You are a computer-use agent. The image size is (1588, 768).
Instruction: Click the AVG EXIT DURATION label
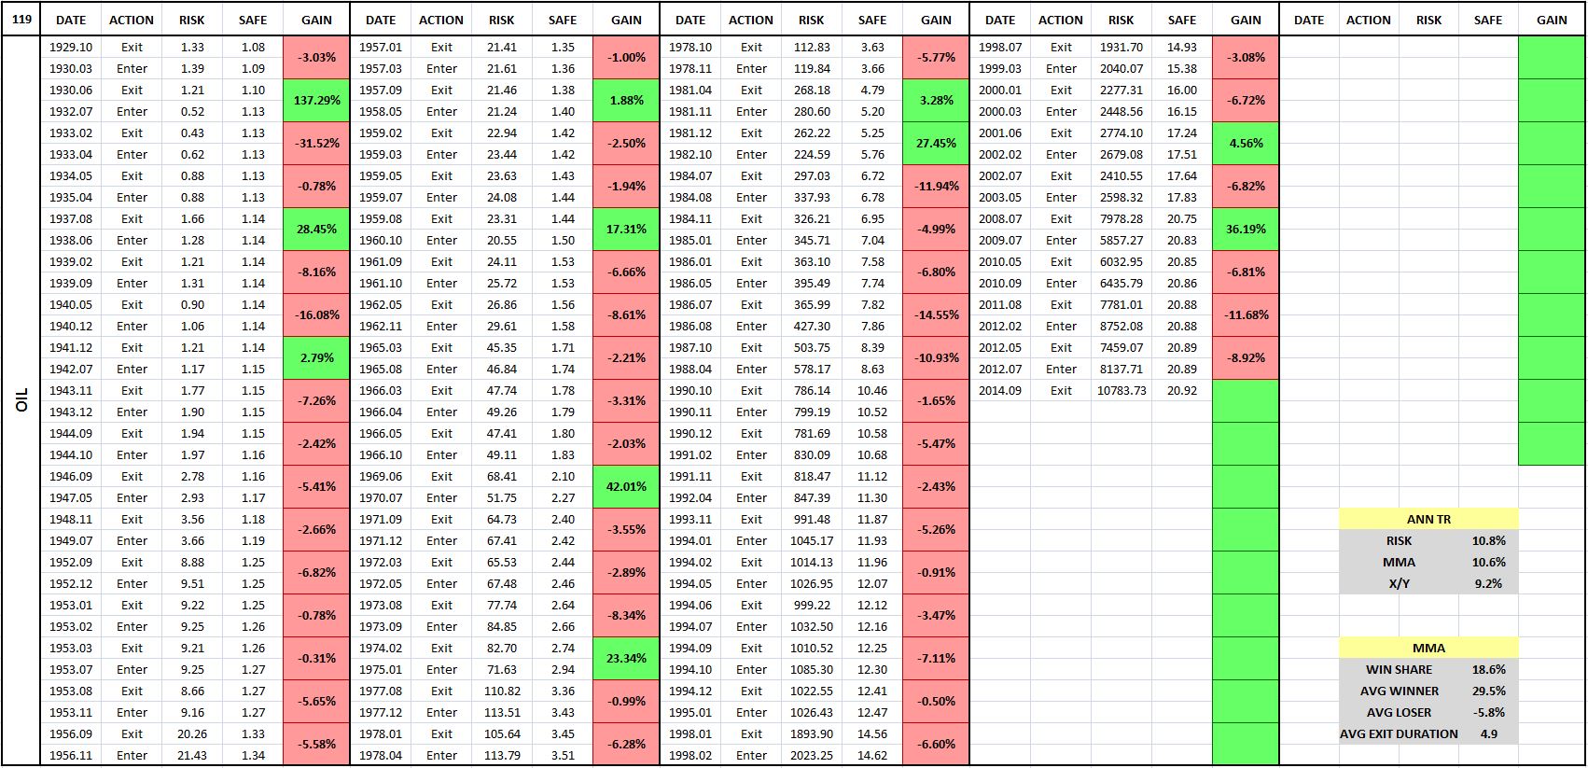point(1399,733)
